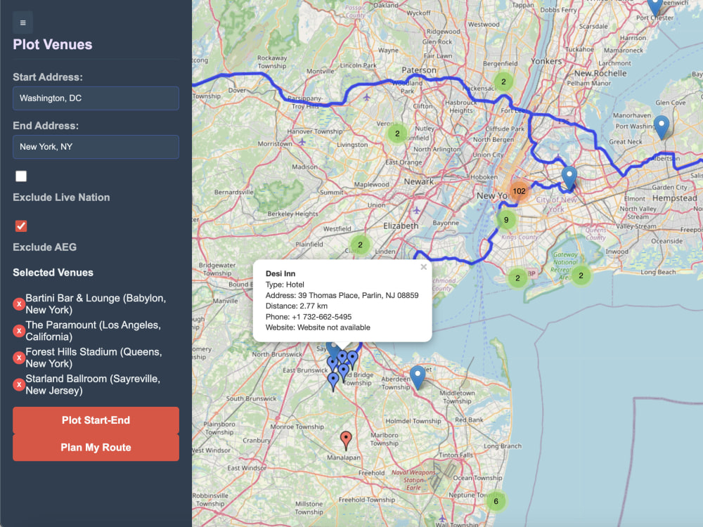Select The Paramount (Los Angeles) venue text
Screen dimensions: 703x527
tap(93, 331)
